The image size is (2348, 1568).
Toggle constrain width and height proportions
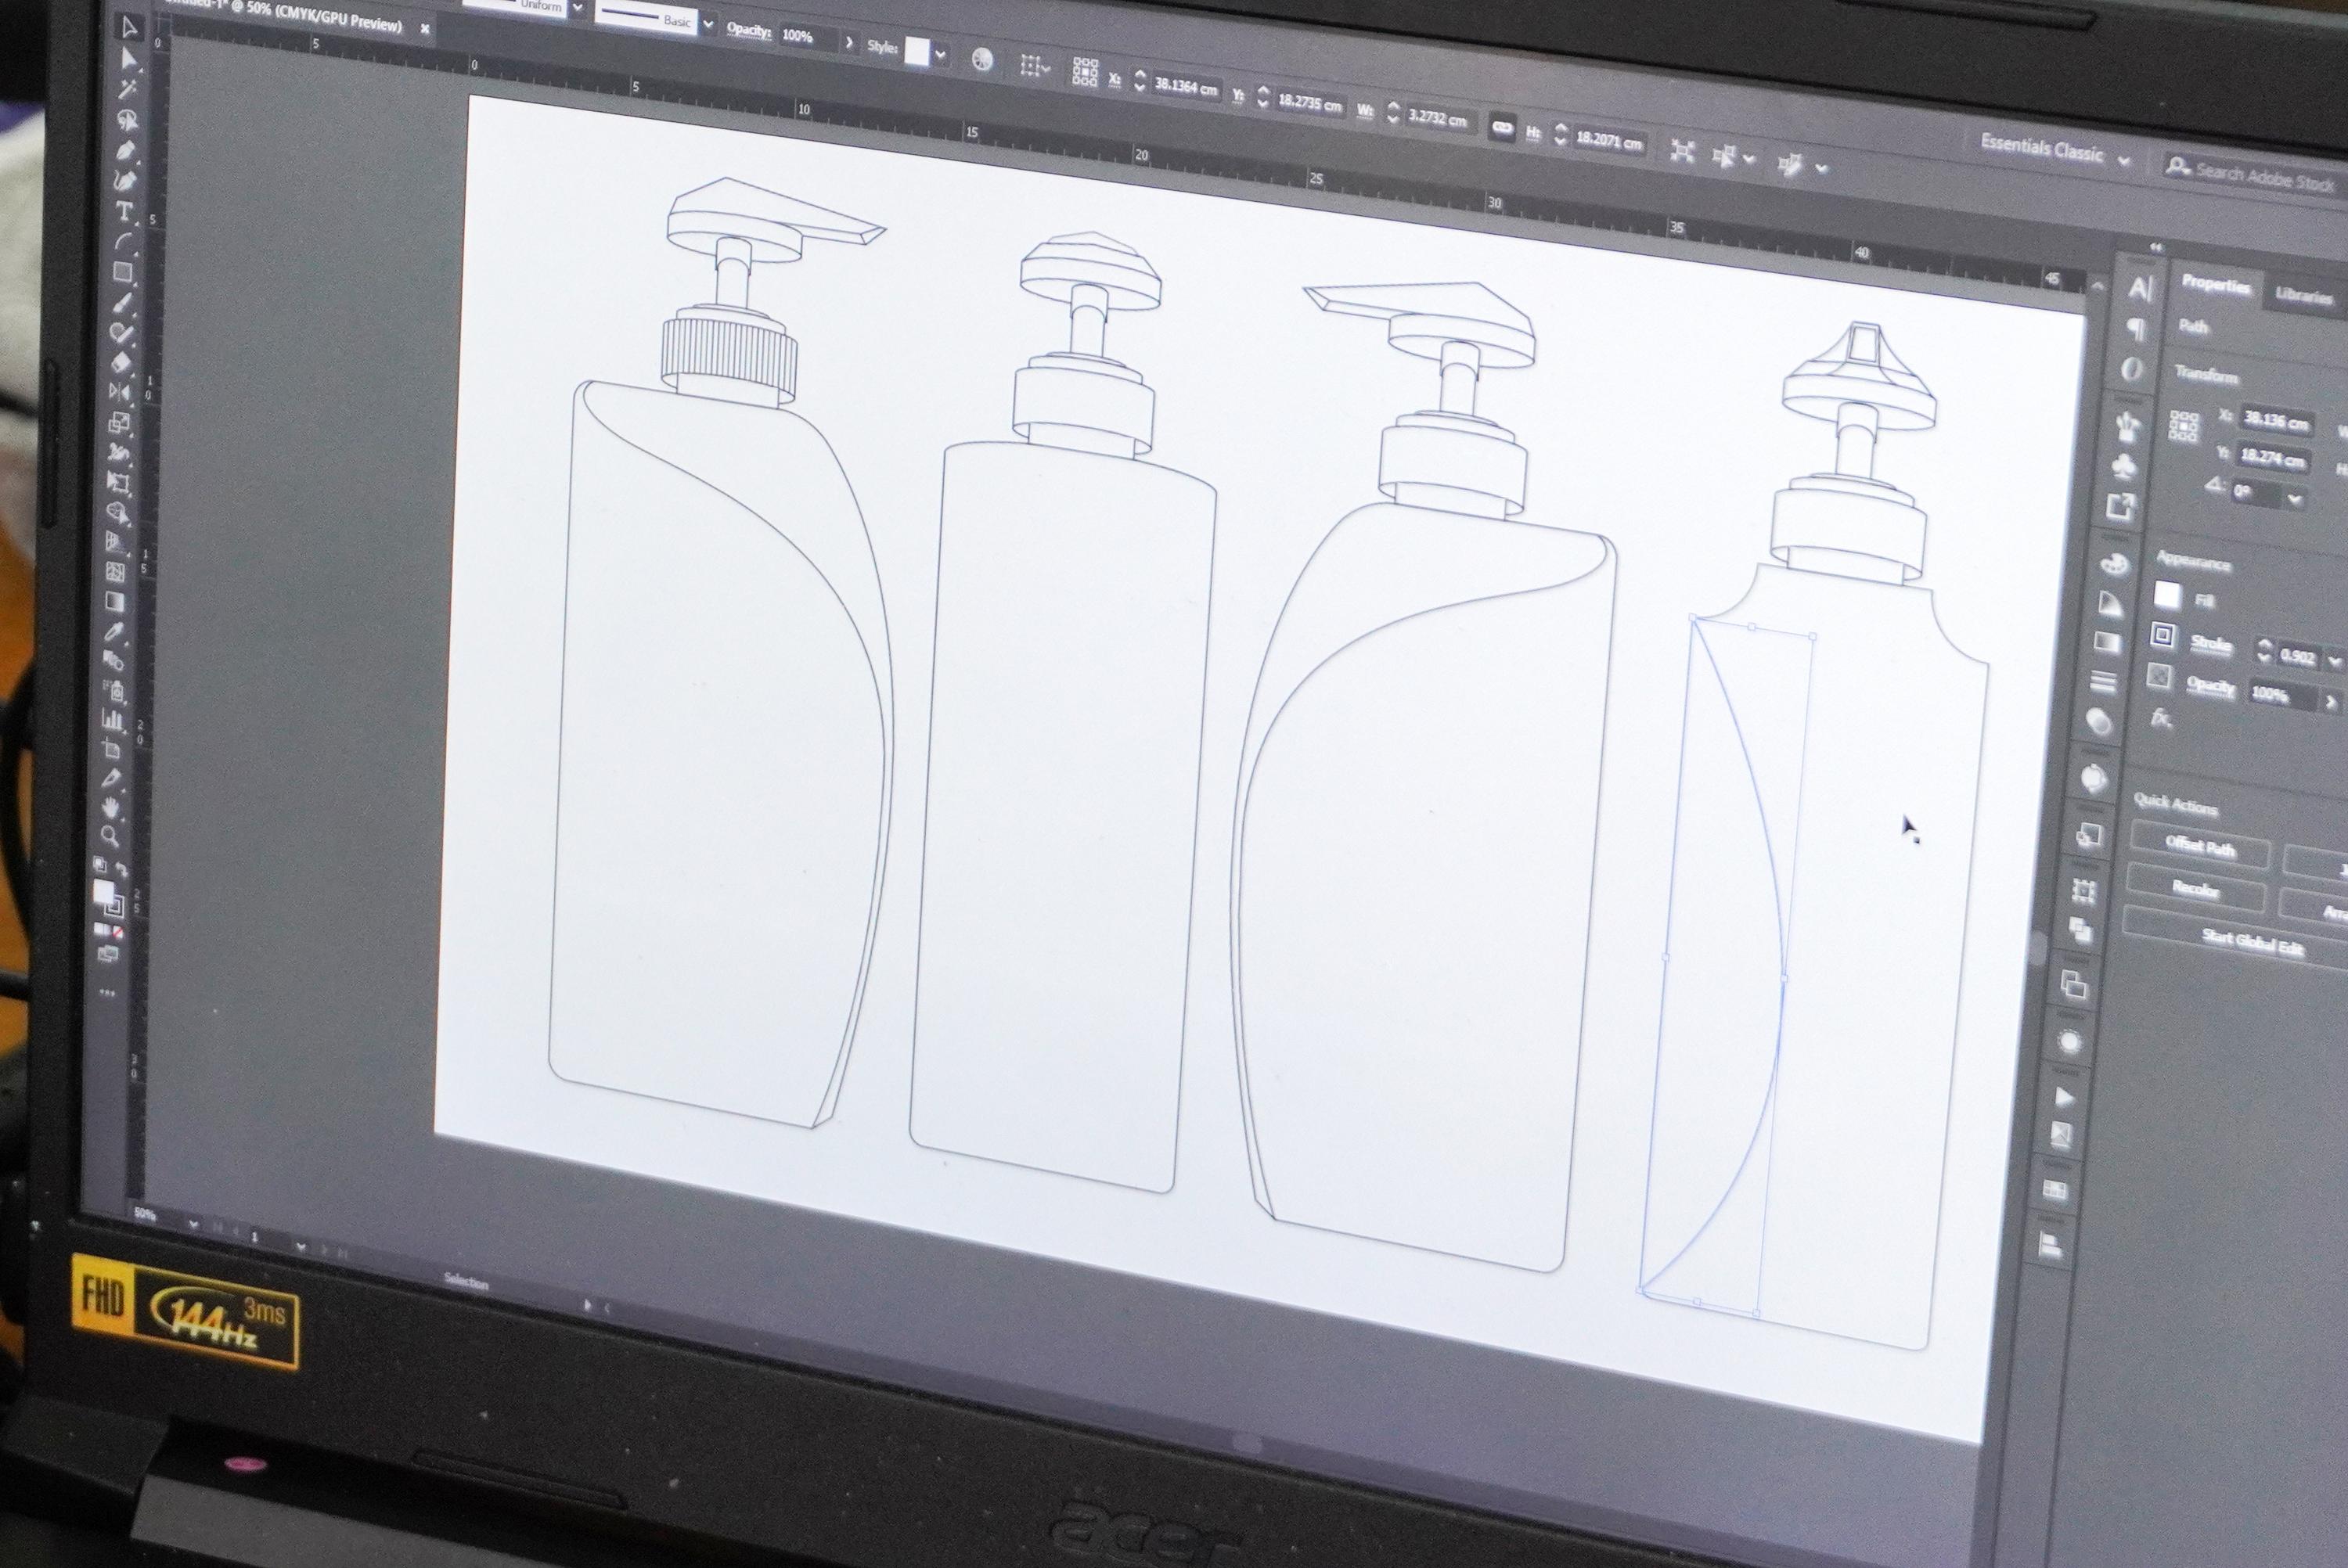click(x=1501, y=127)
